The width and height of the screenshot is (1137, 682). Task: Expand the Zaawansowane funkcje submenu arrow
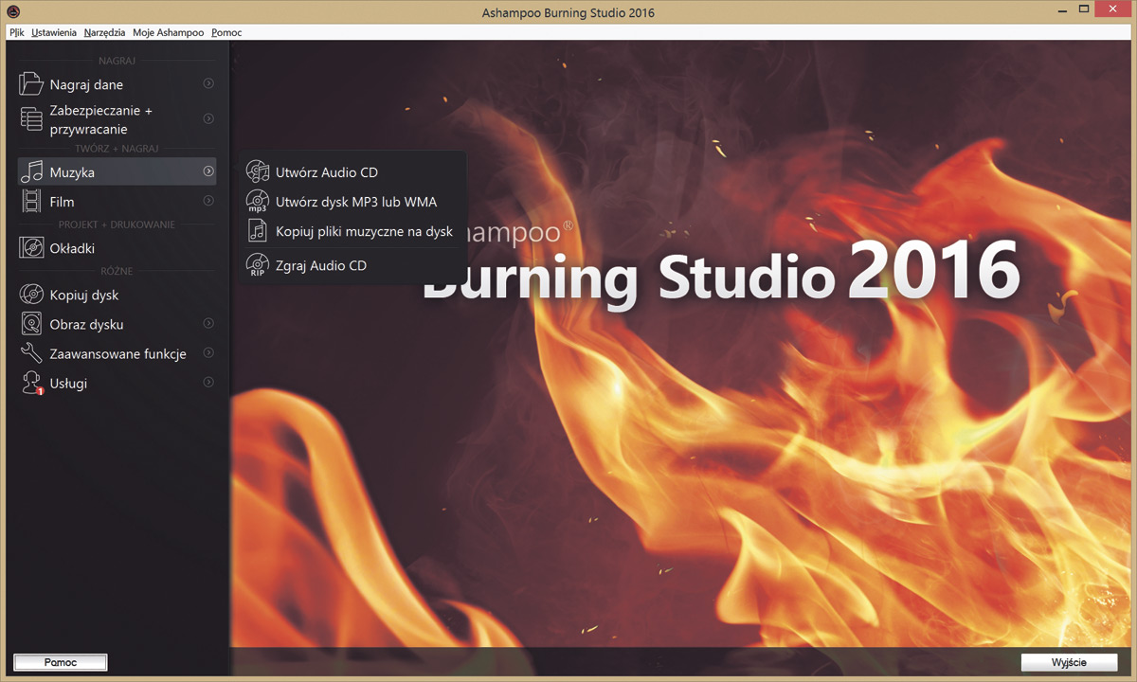208,353
